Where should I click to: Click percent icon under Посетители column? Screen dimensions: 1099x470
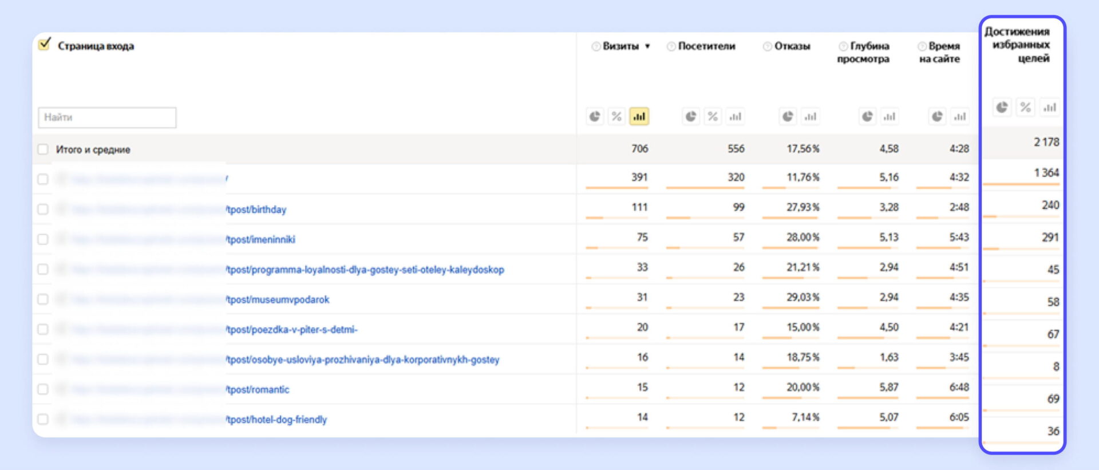713,117
